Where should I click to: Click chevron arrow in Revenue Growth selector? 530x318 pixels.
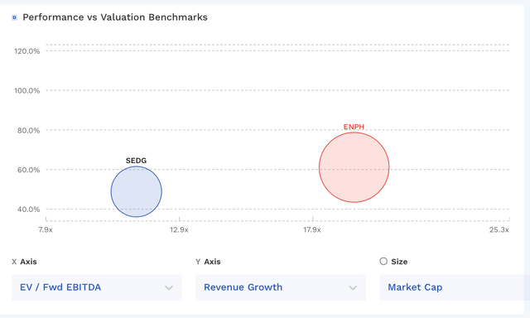(353, 287)
